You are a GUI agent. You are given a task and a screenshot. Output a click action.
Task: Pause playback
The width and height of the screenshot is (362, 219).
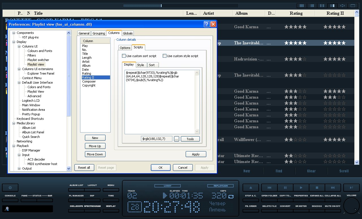[x=285, y=188]
